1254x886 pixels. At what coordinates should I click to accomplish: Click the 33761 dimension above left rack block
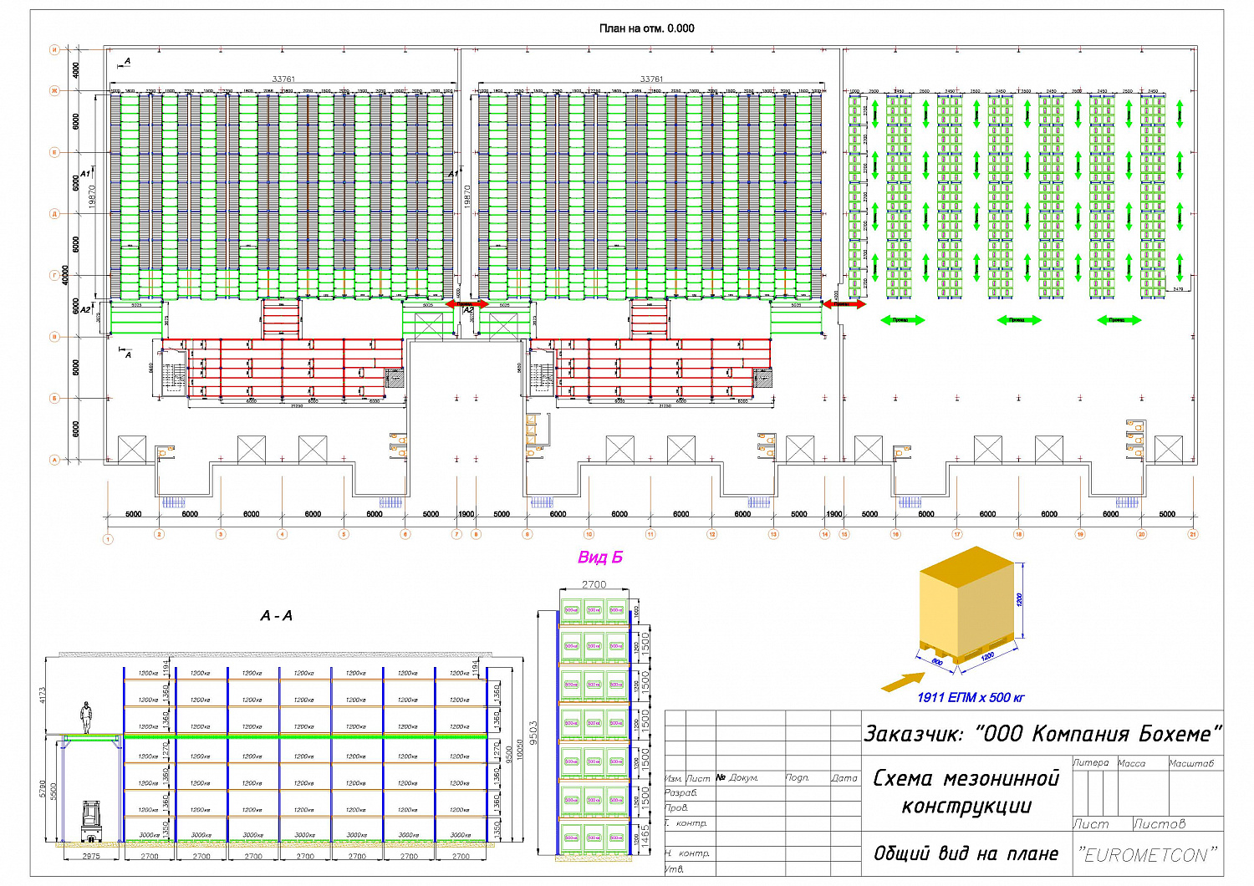pos(283,79)
